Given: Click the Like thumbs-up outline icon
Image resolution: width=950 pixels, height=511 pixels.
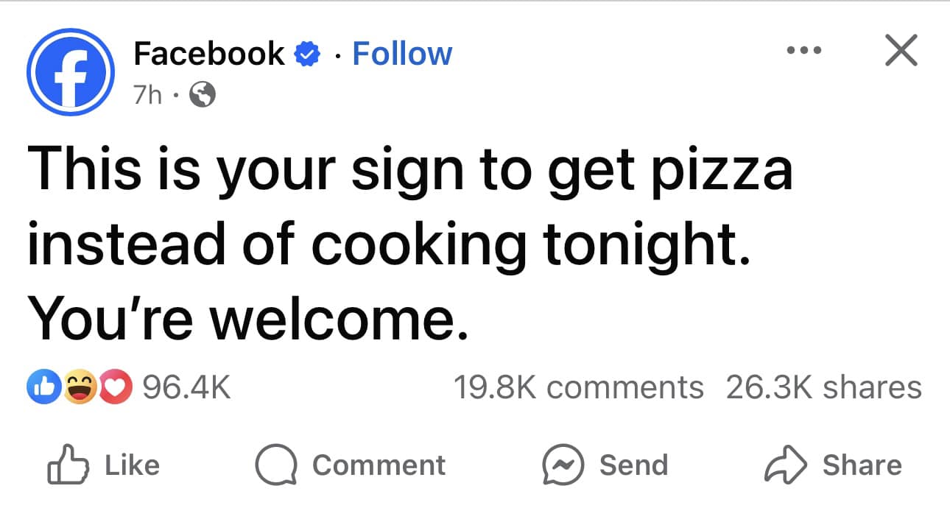Looking at the screenshot, I should pos(66,463).
